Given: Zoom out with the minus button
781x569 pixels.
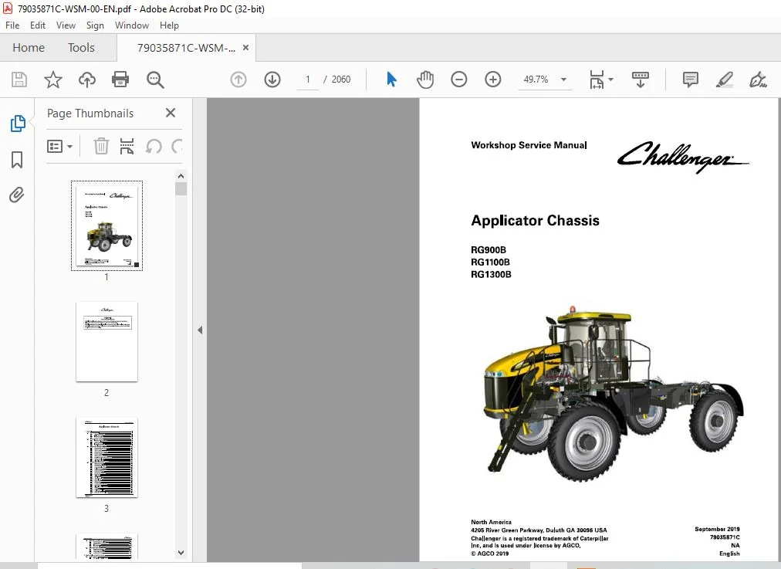Looking at the screenshot, I should (x=458, y=80).
